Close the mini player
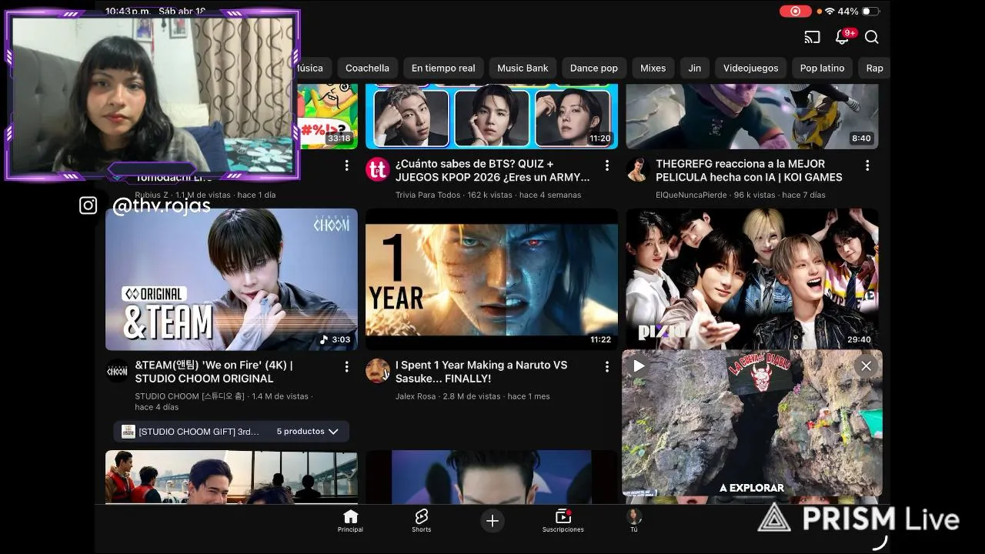985x554 pixels. pos(866,366)
